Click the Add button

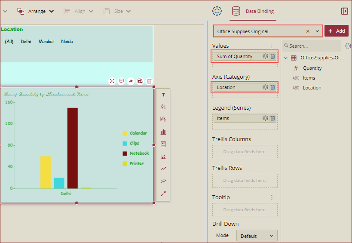click(337, 31)
